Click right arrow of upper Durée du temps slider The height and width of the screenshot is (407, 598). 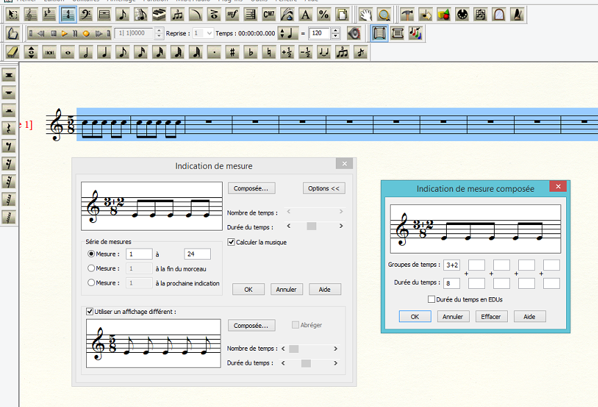click(x=341, y=226)
